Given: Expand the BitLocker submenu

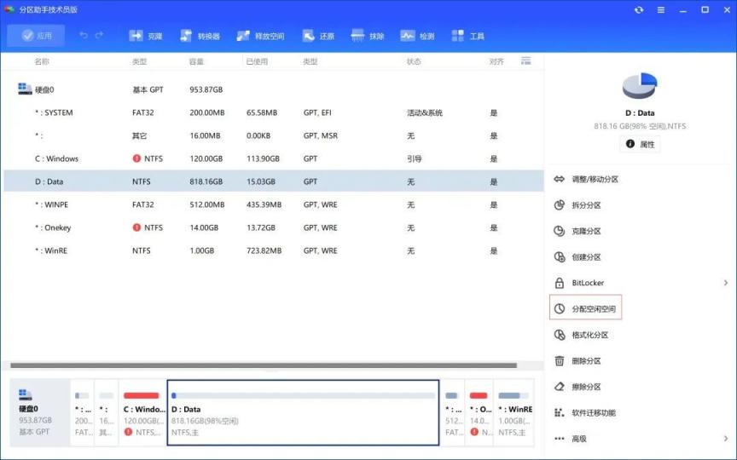Looking at the screenshot, I should pos(726,283).
